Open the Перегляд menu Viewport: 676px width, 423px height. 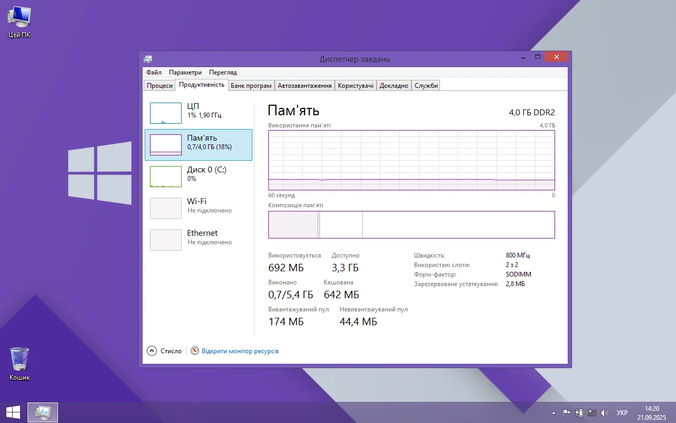[x=223, y=72]
